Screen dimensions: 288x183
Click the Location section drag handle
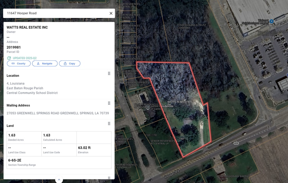point(109,73)
